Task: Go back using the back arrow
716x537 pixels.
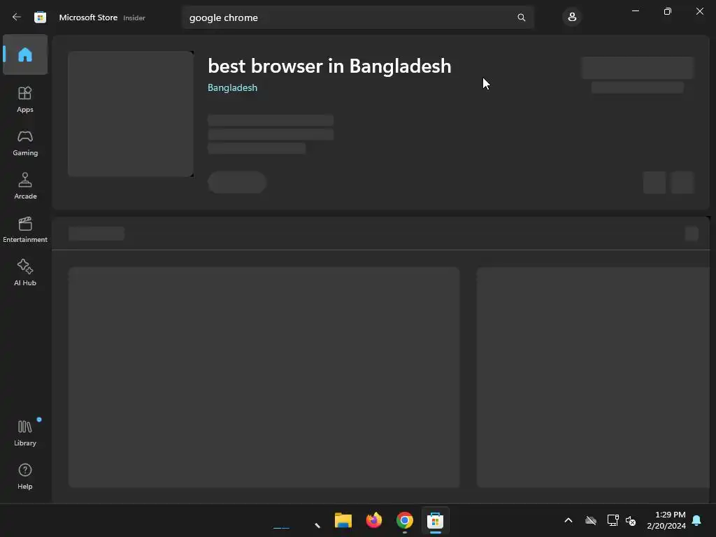Action: (x=17, y=17)
